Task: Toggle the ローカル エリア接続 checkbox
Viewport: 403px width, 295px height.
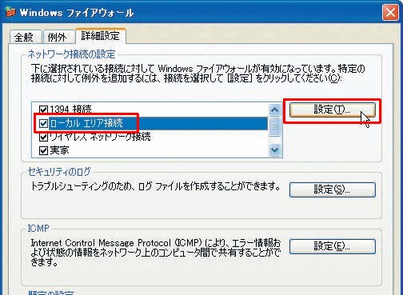Action: (x=43, y=123)
